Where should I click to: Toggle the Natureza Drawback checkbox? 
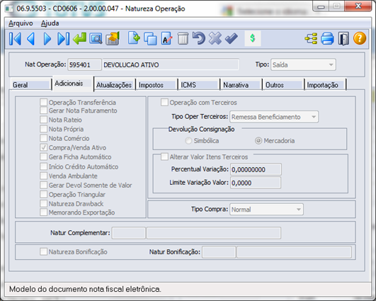tap(44, 204)
